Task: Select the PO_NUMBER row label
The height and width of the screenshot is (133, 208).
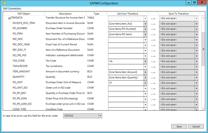Action: [20, 28]
